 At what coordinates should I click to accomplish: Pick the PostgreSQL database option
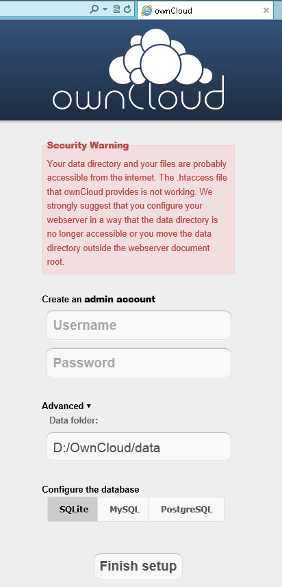pyautogui.click(x=186, y=510)
